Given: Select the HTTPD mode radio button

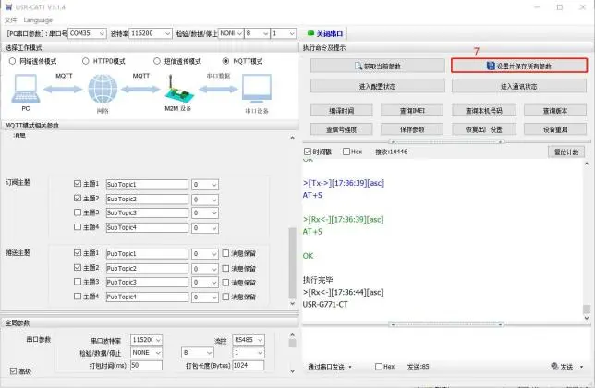Looking at the screenshot, I should 85,61.
